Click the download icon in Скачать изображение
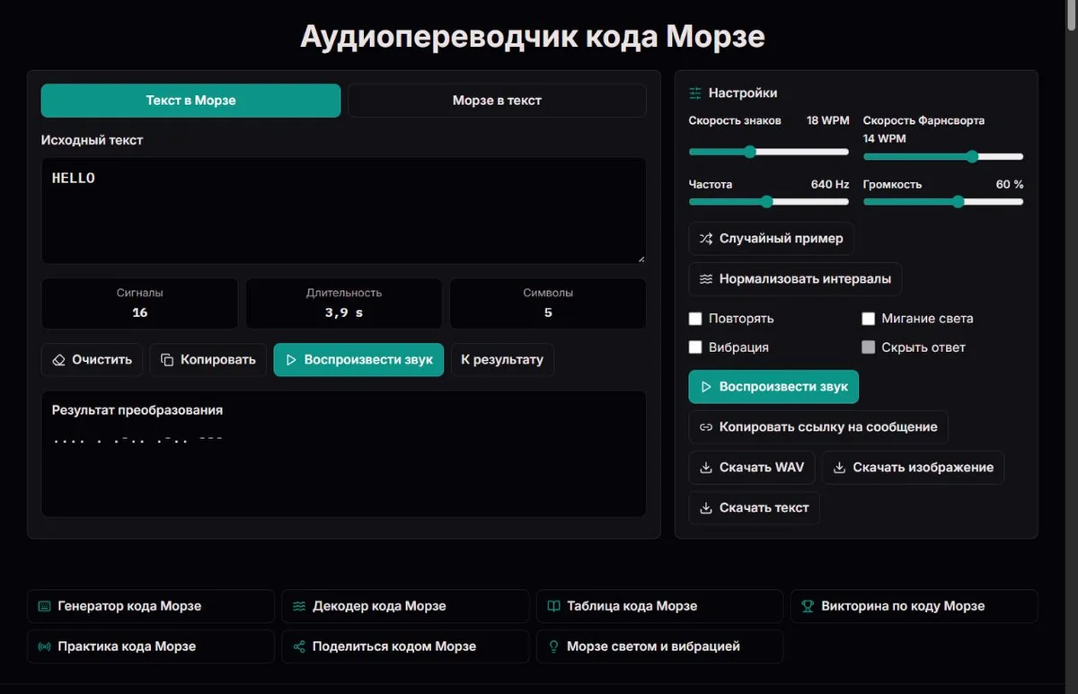Image resolution: width=1078 pixels, height=694 pixels. (x=839, y=468)
